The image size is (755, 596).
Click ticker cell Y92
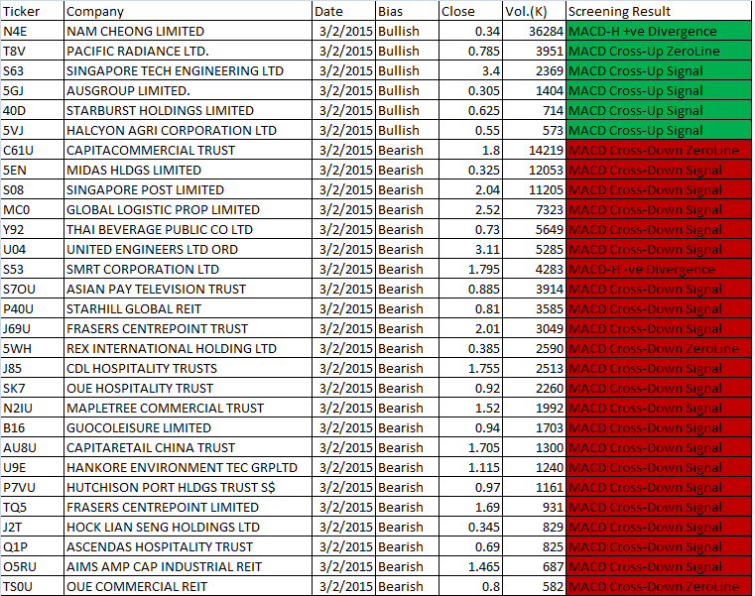[32, 229]
